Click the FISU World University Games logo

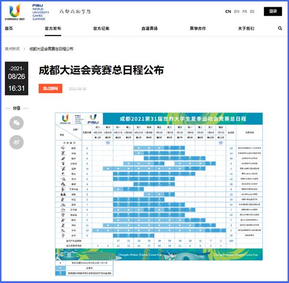pos(39,11)
